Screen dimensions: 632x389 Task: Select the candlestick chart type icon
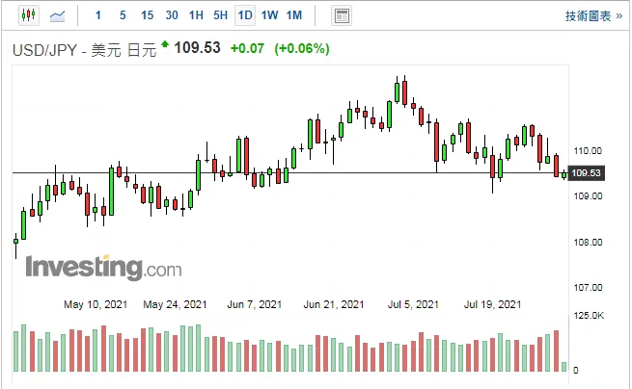[x=29, y=15]
